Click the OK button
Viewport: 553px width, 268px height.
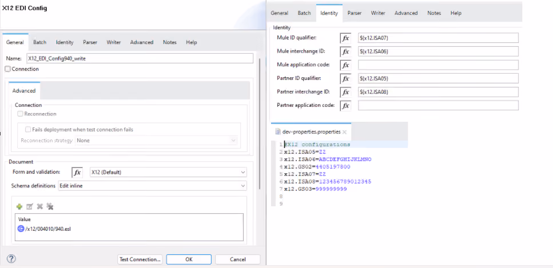(189, 259)
